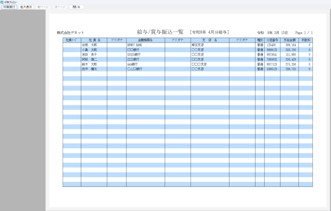
Task: Click the 金融機関名 column header
Action: (145, 40)
